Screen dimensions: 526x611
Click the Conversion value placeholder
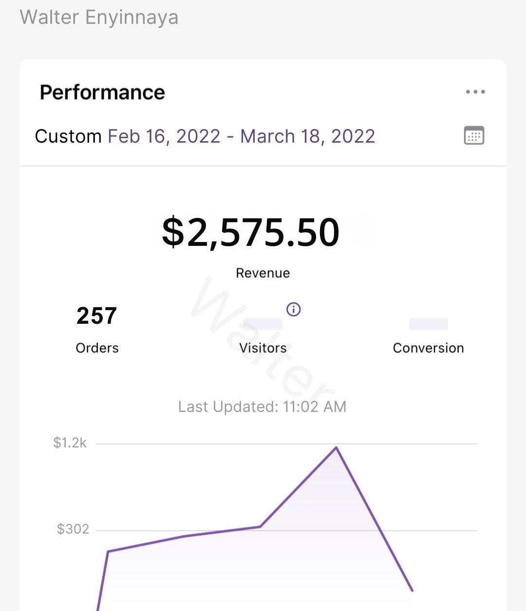click(x=428, y=324)
